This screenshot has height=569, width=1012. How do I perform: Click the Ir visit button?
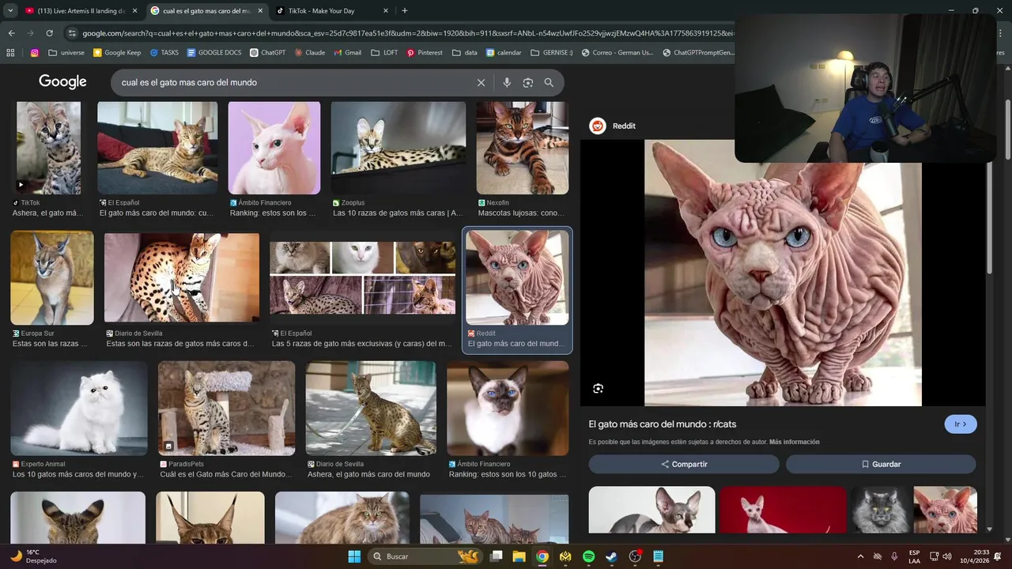click(x=961, y=424)
